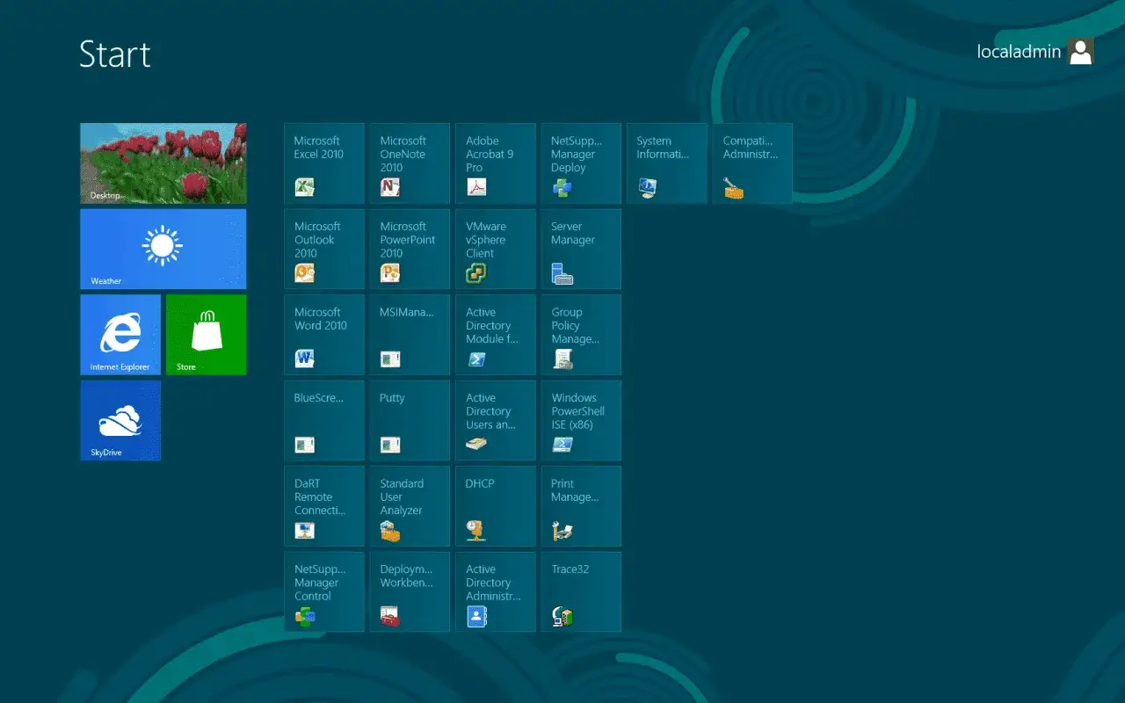Open Active Directory Users and Computers tile
1125x703 pixels.
coord(496,420)
